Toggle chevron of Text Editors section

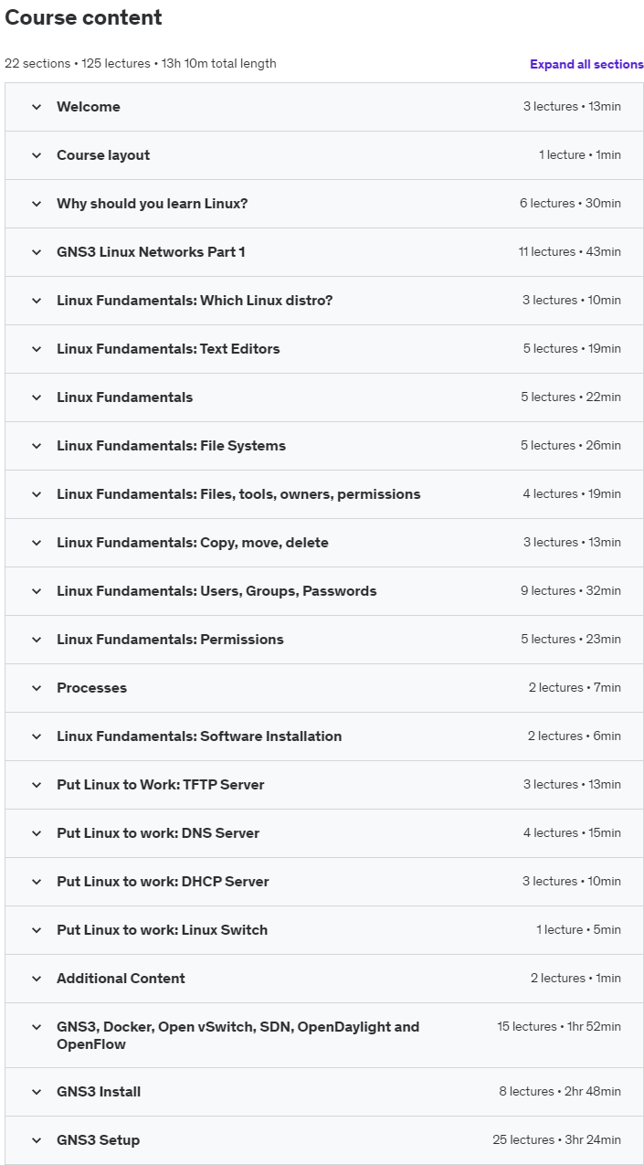pos(37,349)
